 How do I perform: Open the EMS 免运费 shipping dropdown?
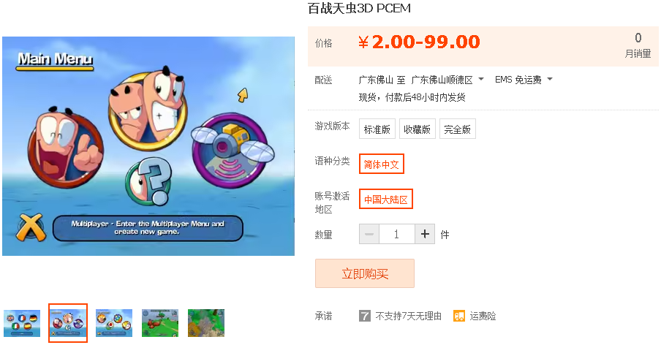[523, 80]
